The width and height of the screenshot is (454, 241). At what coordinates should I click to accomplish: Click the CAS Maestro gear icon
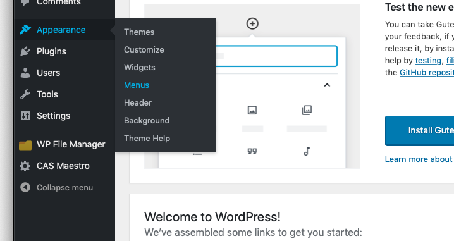coord(25,166)
